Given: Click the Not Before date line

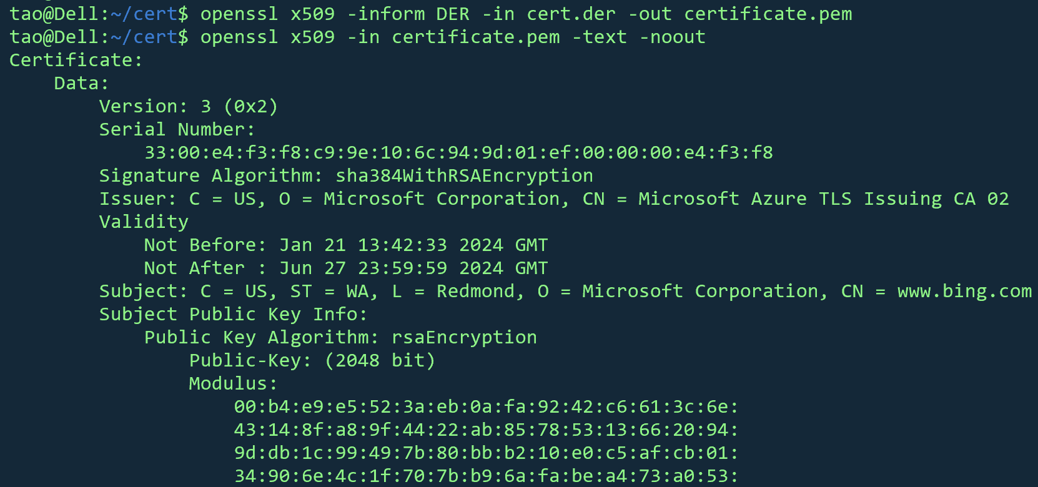Looking at the screenshot, I should pyautogui.click(x=346, y=245).
